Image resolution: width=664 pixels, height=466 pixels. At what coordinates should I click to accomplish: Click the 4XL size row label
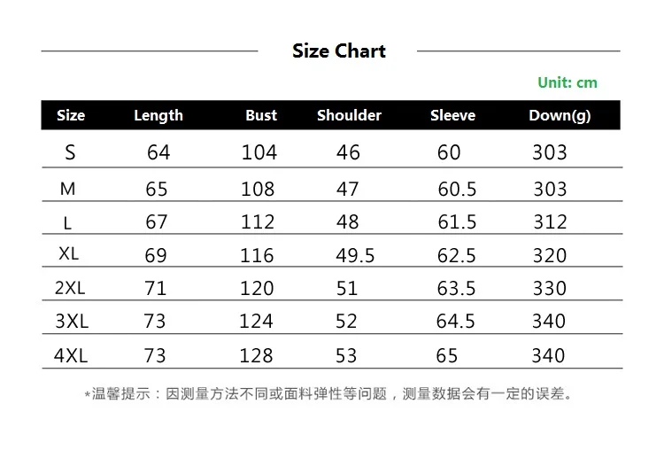[x=71, y=355]
